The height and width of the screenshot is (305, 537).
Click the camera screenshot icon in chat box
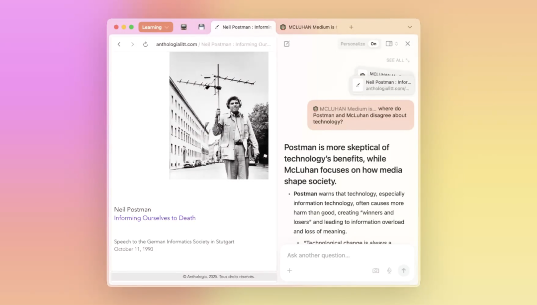[376, 271]
